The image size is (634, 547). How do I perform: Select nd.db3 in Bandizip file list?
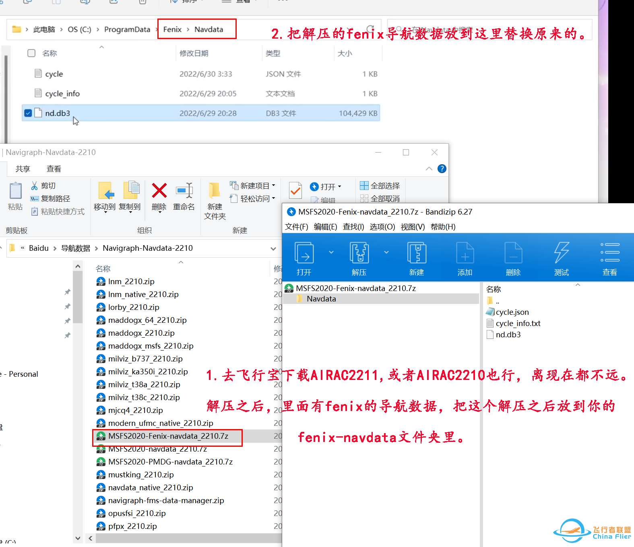click(508, 334)
